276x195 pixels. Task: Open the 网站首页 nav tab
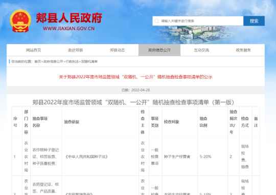point(33,50)
